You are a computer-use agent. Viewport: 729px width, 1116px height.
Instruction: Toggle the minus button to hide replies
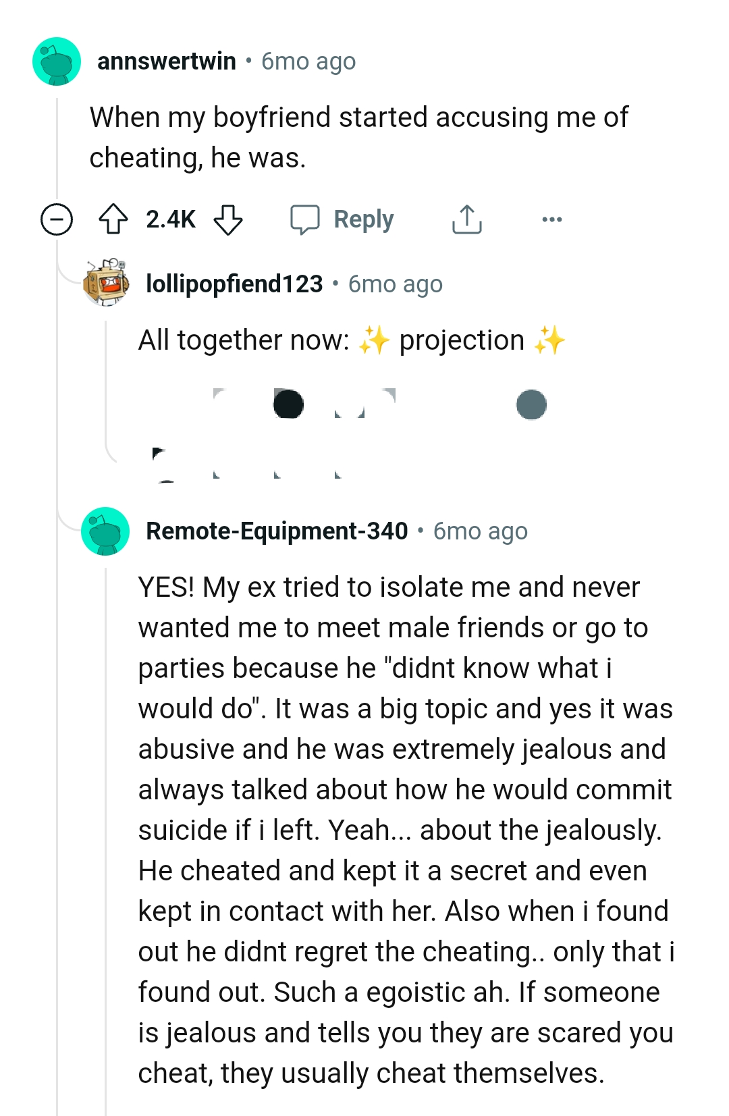tap(56, 219)
